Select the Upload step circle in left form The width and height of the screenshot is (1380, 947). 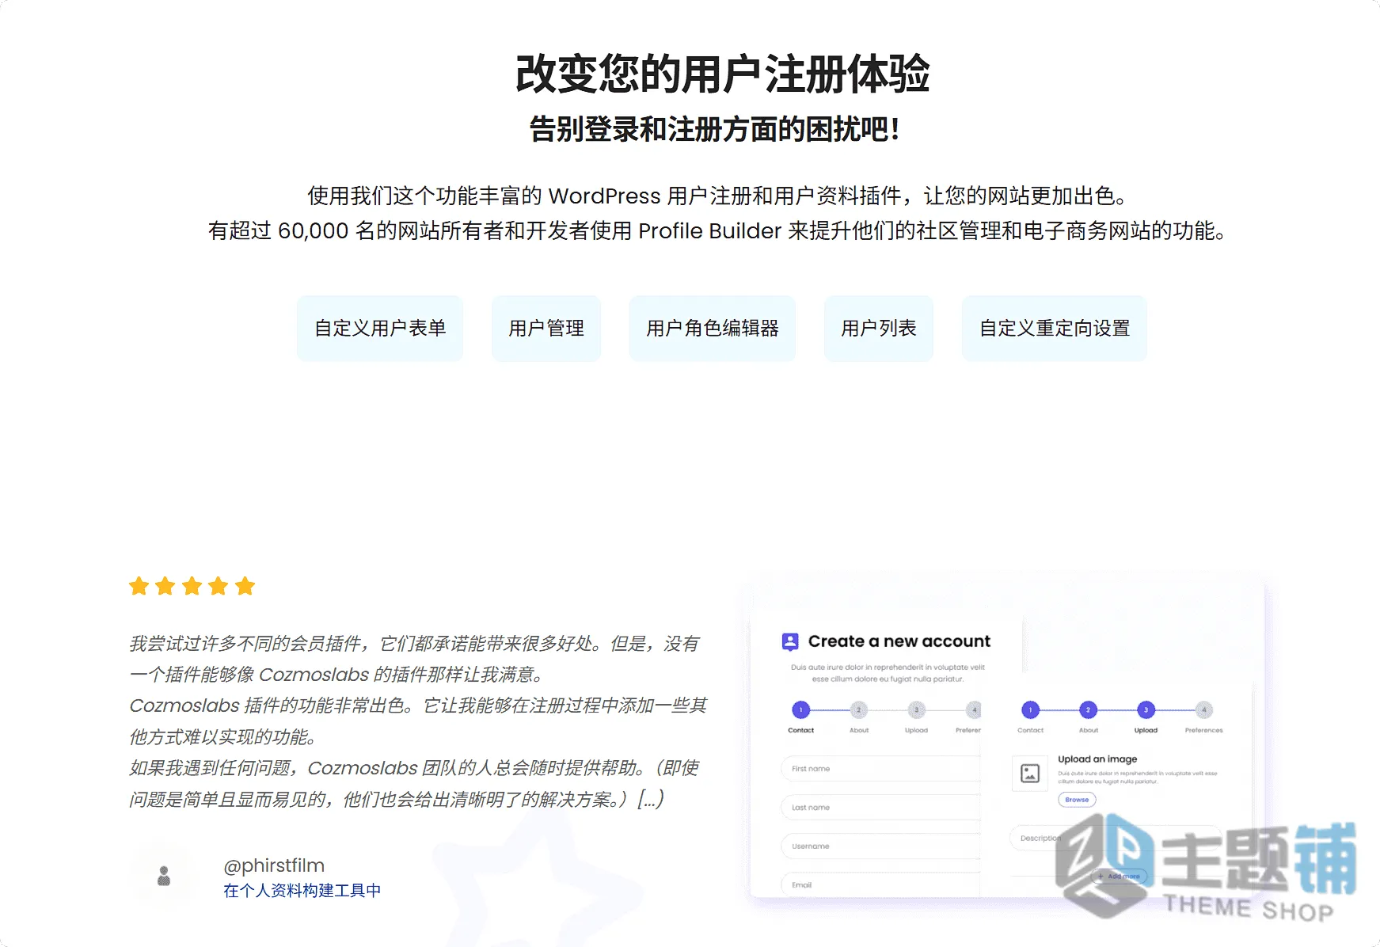click(x=917, y=710)
